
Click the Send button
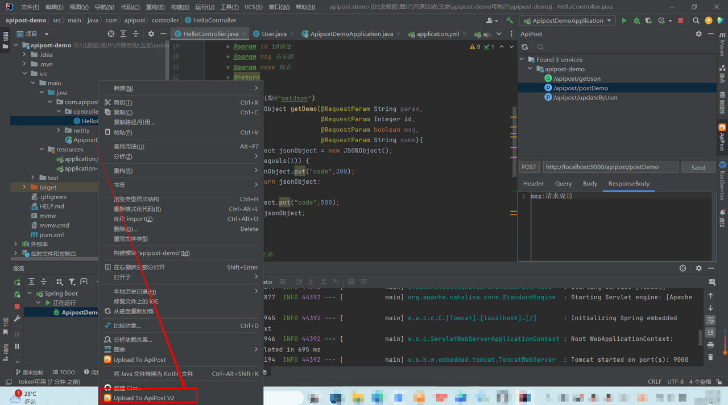click(698, 167)
